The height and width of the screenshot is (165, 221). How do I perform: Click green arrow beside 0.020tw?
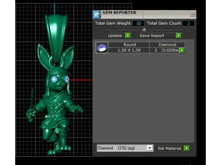tap(182, 50)
